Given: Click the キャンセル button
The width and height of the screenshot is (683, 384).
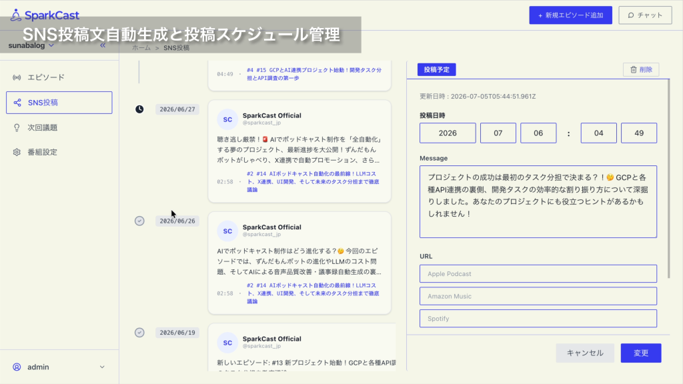Looking at the screenshot, I should (x=585, y=353).
